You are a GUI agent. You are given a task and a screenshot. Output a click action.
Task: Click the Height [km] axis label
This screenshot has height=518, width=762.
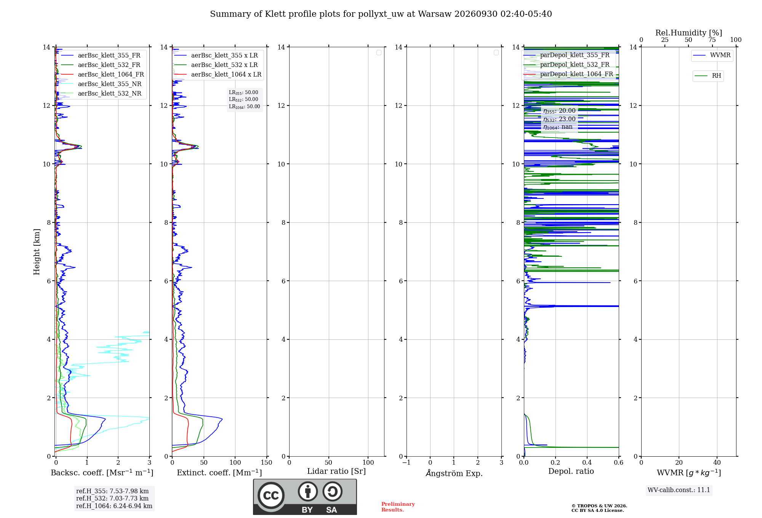click(37, 252)
